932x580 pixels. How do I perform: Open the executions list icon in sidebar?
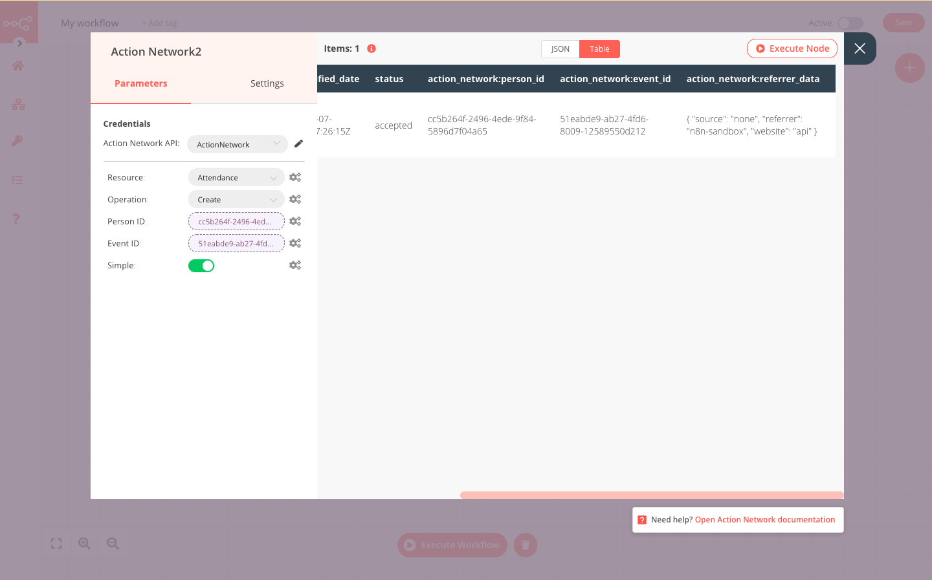[x=16, y=180]
